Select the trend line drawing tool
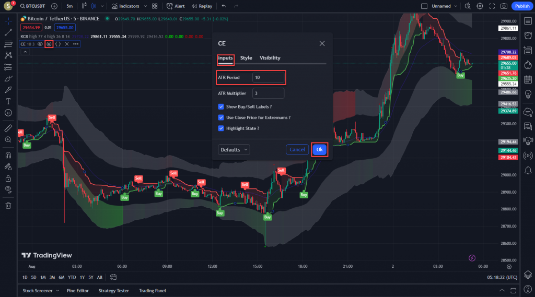This screenshot has height=297, width=535. click(8, 32)
